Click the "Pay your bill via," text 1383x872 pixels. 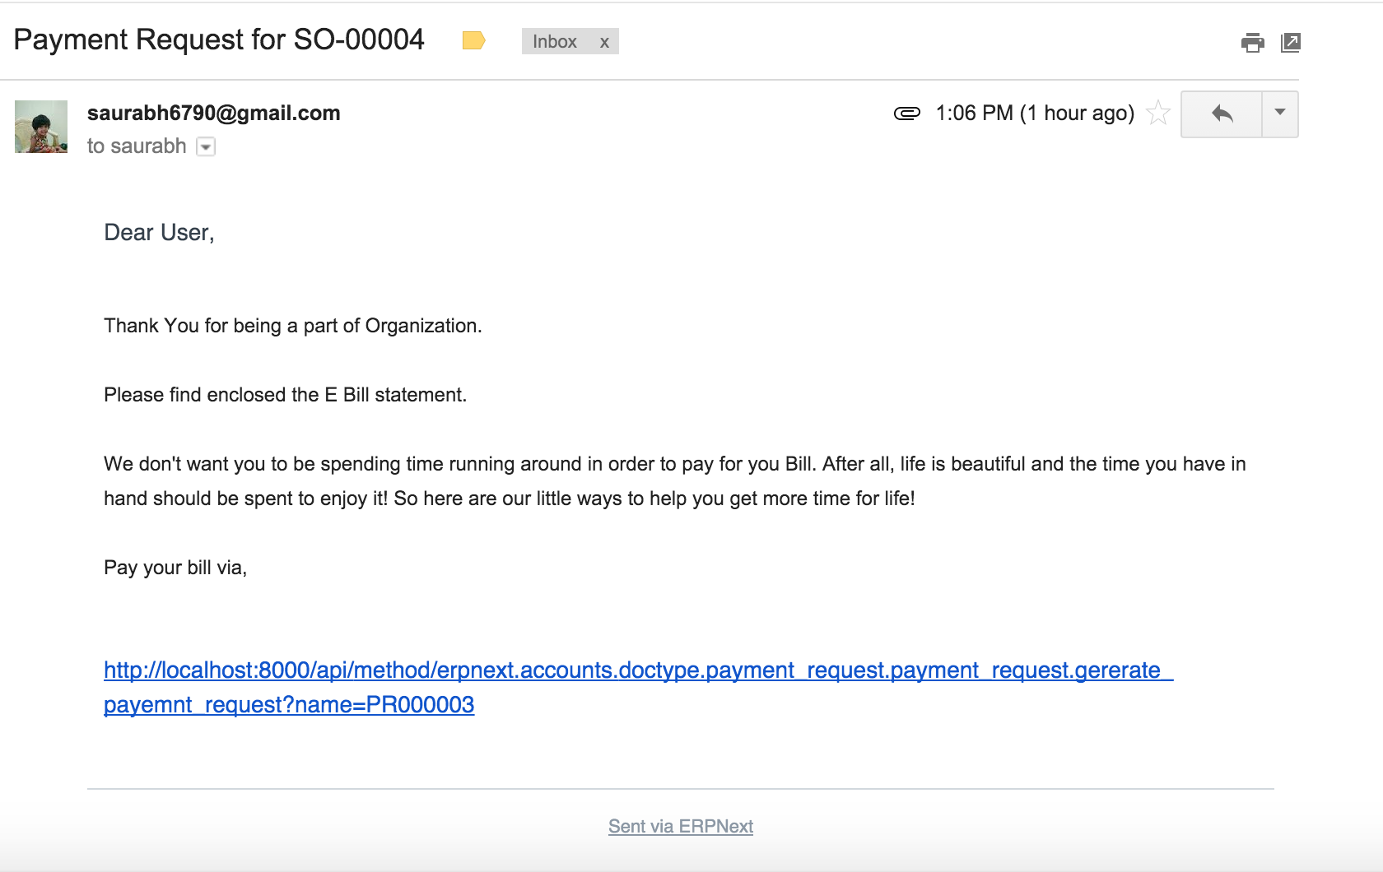tap(175, 568)
